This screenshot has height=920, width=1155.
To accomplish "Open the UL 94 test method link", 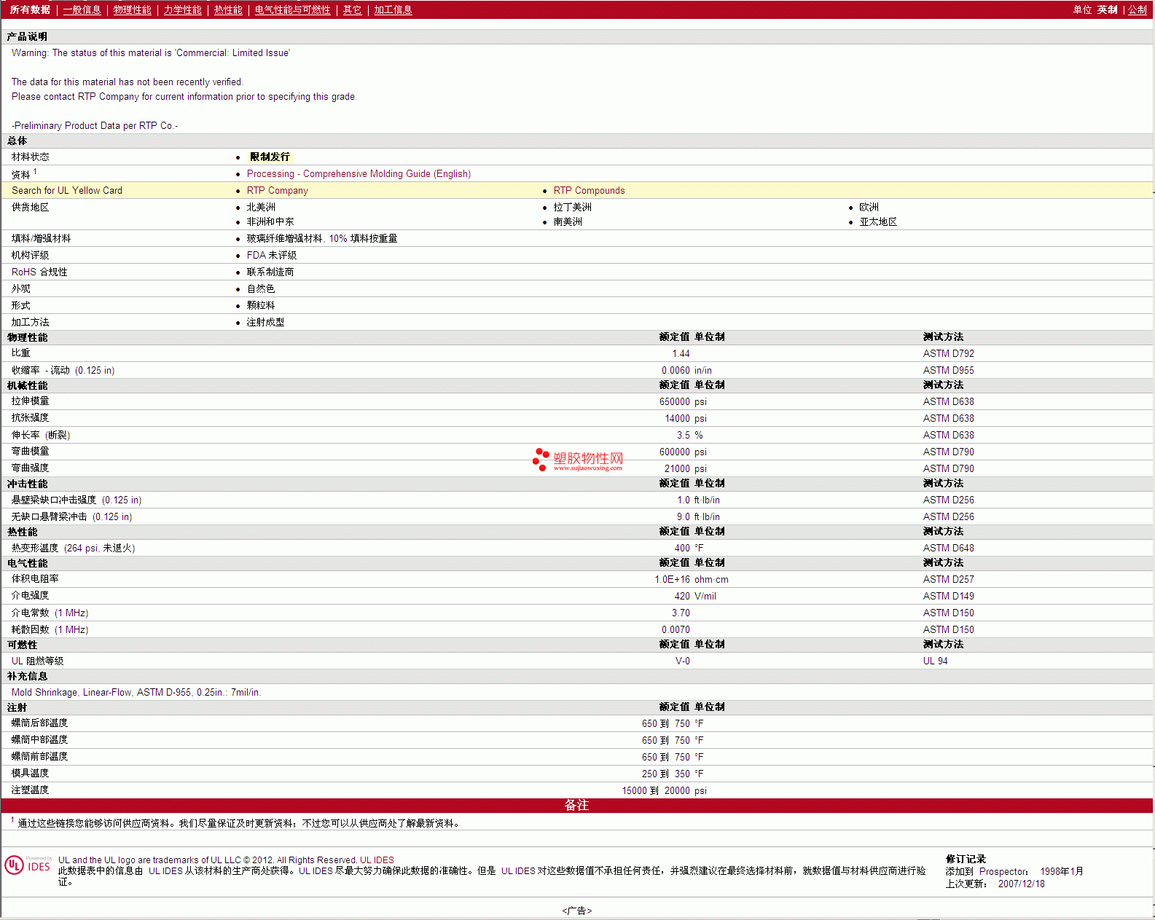I will pos(935,661).
